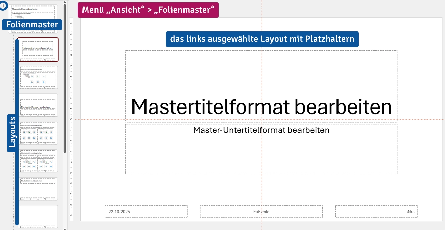Viewport: 445px width, 230px height.
Task: Click the blue "Folienmaster" label
Action: pyautogui.click(x=32, y=25)
